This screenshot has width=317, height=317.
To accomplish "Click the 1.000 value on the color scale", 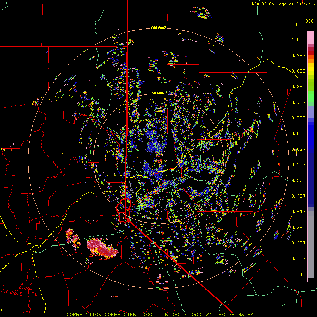I will [x=298, y=39].
